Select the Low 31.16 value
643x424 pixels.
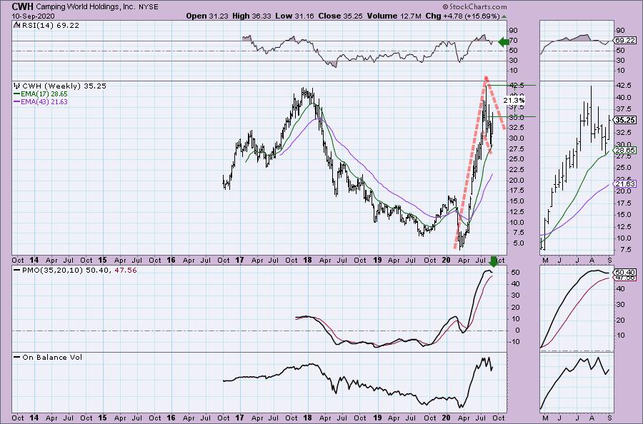click(294, 16)
